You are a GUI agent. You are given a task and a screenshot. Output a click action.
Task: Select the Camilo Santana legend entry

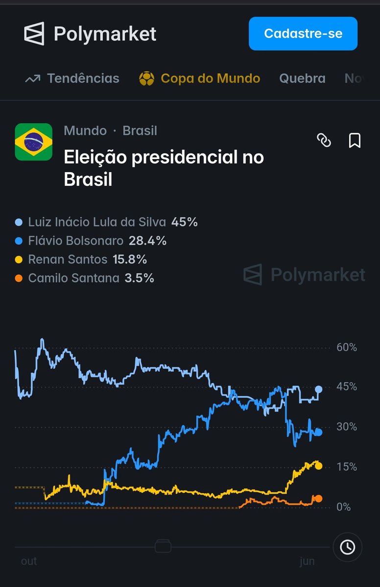tap(84, 278)
